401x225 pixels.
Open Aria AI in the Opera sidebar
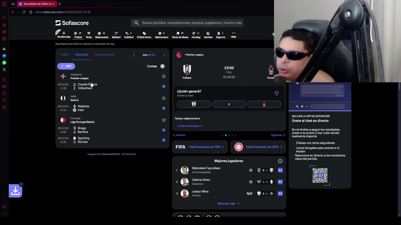4,49
